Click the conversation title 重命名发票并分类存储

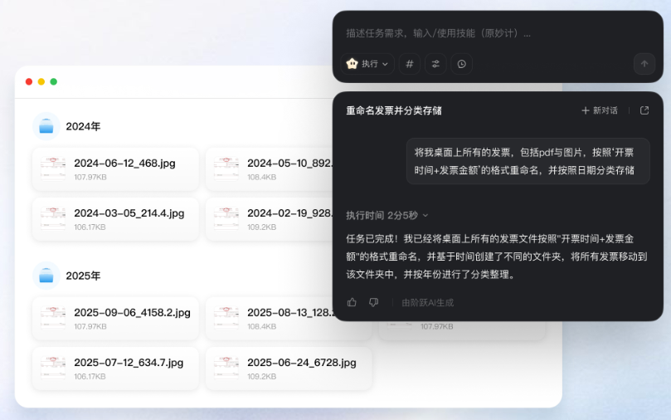394,111
